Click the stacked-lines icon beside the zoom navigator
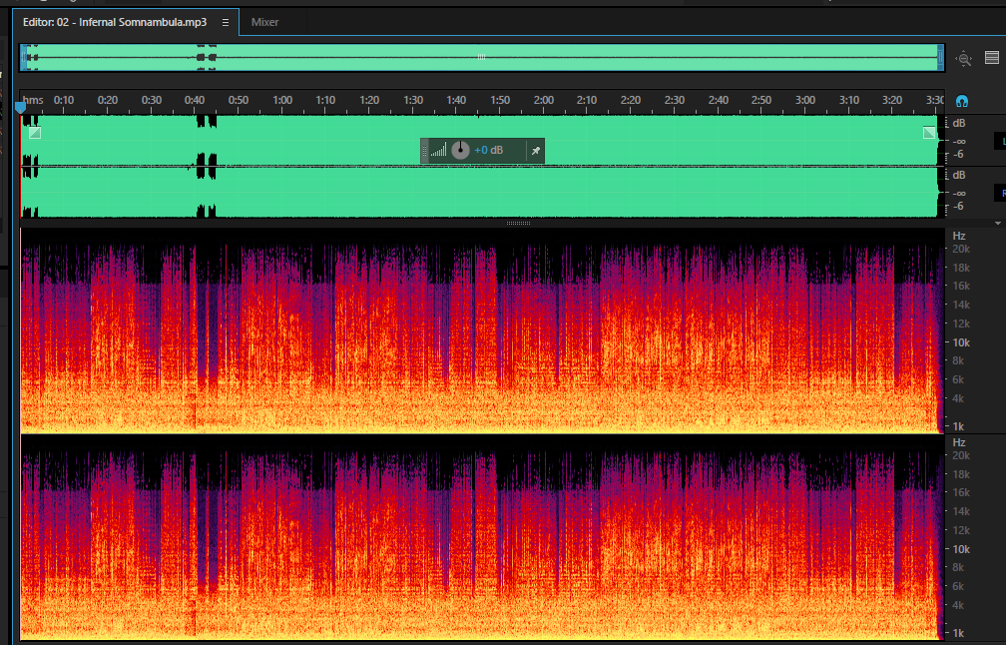 (x=992, y=58)
